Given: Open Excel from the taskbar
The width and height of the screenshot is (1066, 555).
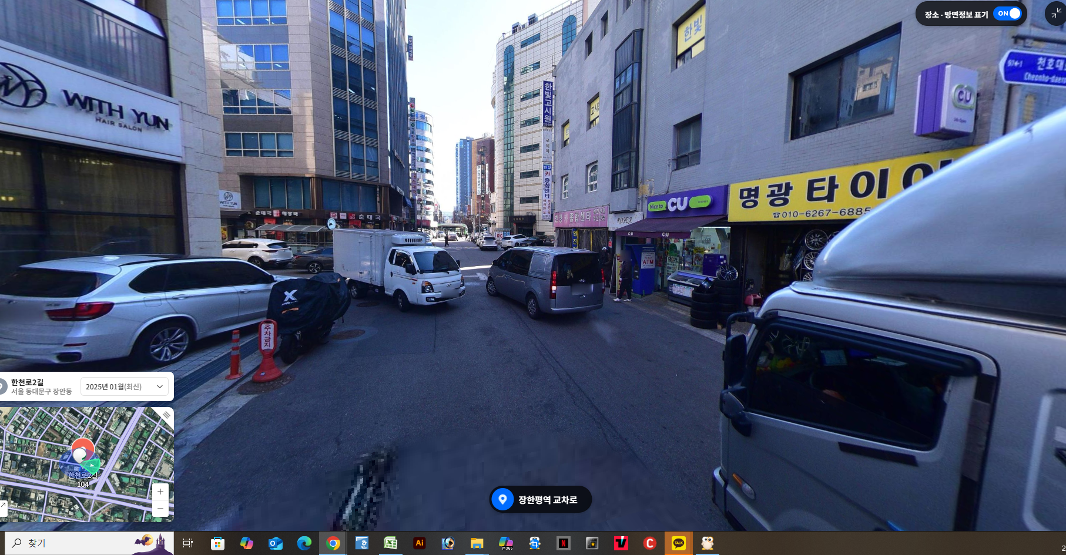Looking at the screenshot, I should coord(390,543).
